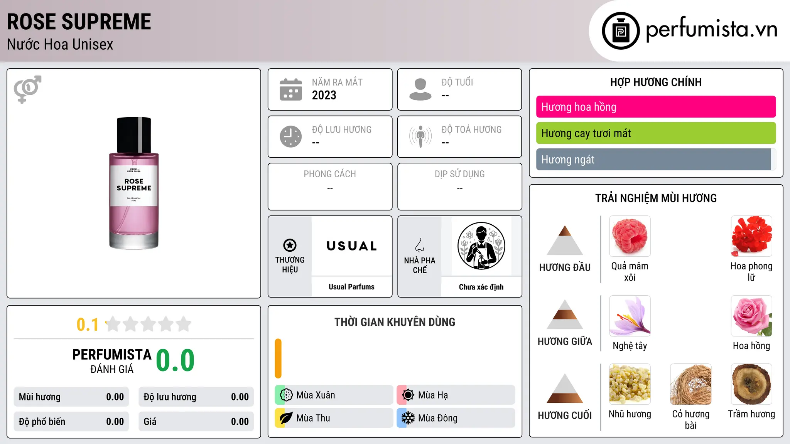Click the sillage icon beside Độ toả hương
This screenshot has height=444, width=790.
pos(420,136)
